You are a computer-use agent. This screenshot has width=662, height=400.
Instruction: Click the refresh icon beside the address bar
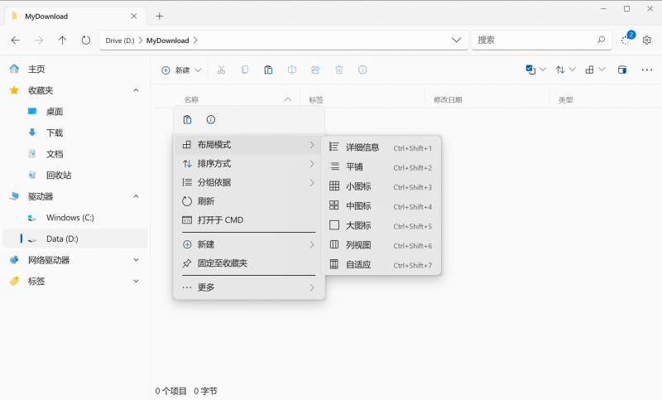[x=86, y=40]
